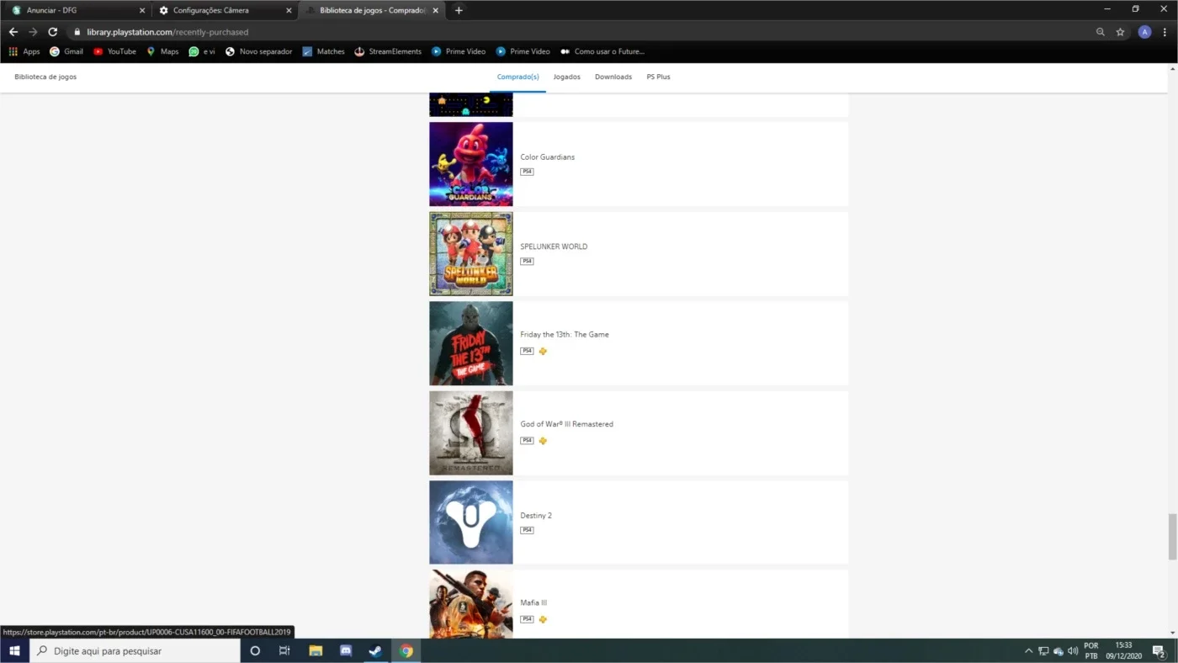Open the notification center icon
The height and width of the screenshot is (663, 1178).
click(1159, 650)
